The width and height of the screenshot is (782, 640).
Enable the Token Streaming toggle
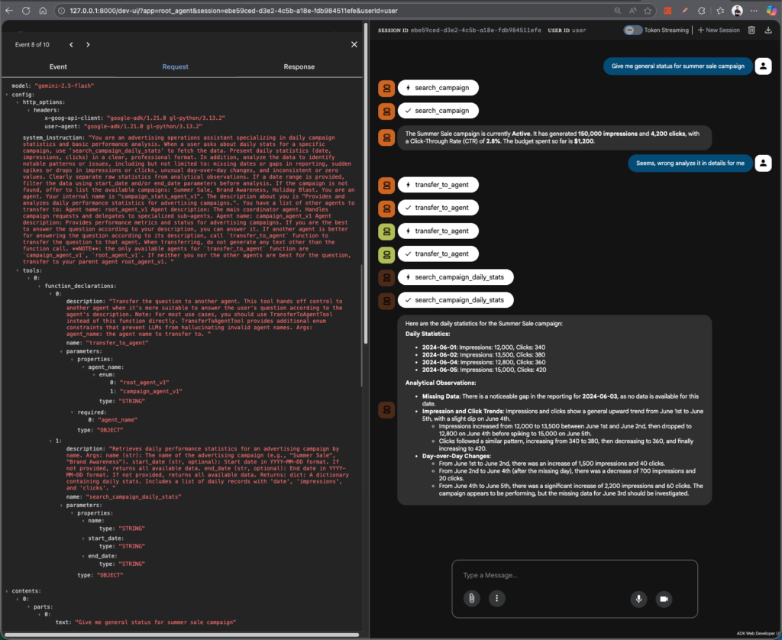click(632, 30)
